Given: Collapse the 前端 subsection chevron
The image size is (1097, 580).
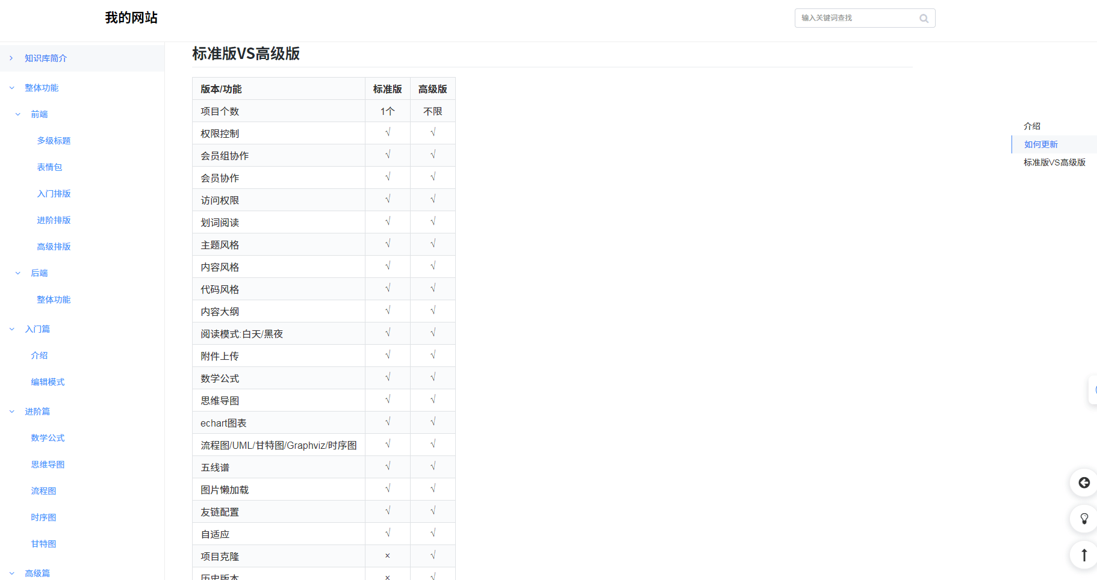Looking at the screenshot, I should [18, 114].
